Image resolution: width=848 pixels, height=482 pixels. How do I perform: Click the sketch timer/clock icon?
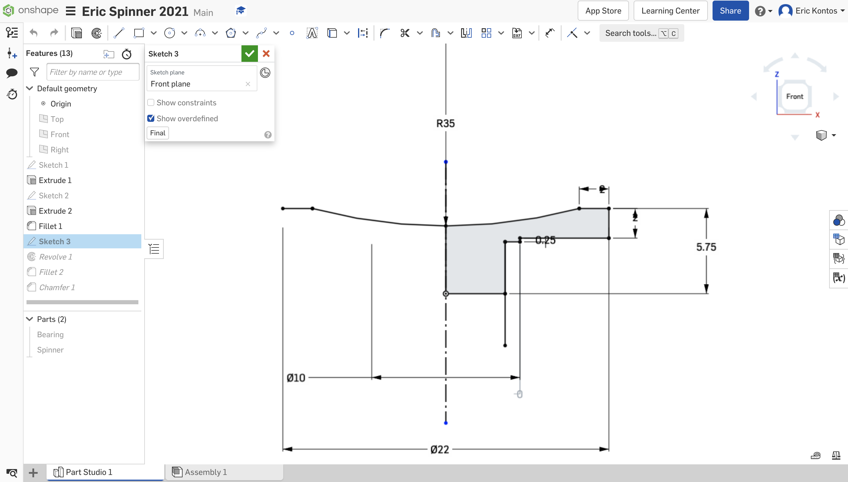tap(264, 72)
